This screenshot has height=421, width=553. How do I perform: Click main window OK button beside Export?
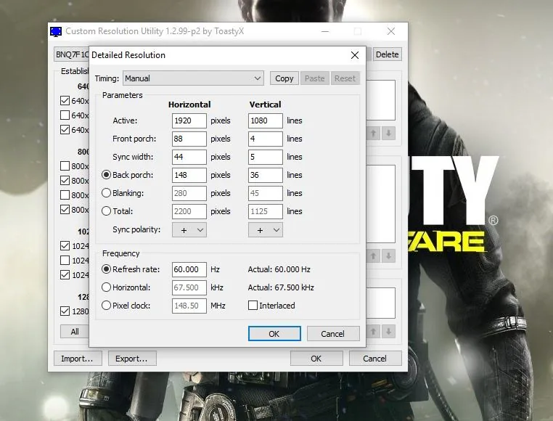pos(316,359)
